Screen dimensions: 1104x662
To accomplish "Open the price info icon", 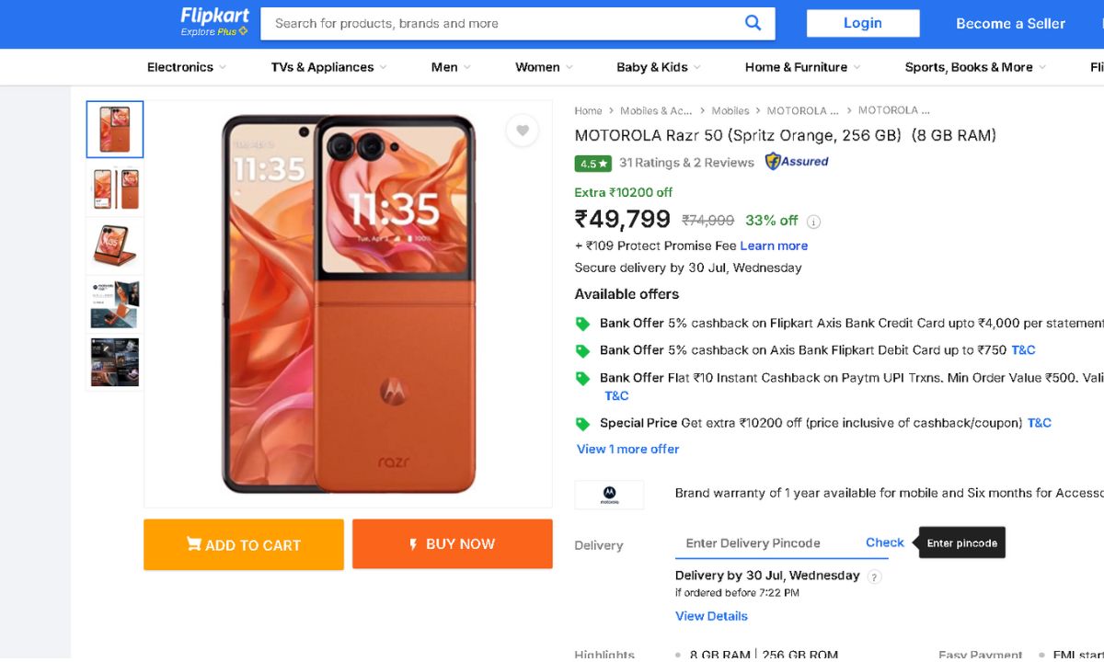I will point(813,222).
